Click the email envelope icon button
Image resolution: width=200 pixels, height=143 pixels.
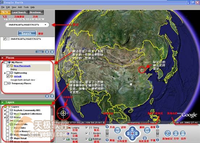tap(183, 133)
